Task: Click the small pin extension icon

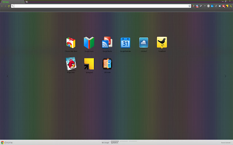Action: point(205,6)
